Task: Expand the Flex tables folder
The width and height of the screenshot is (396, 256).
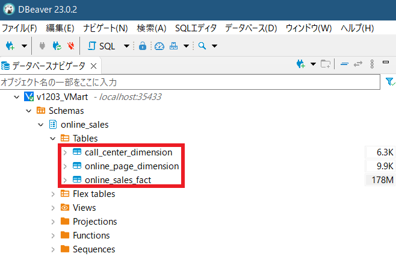Action: 53,194
